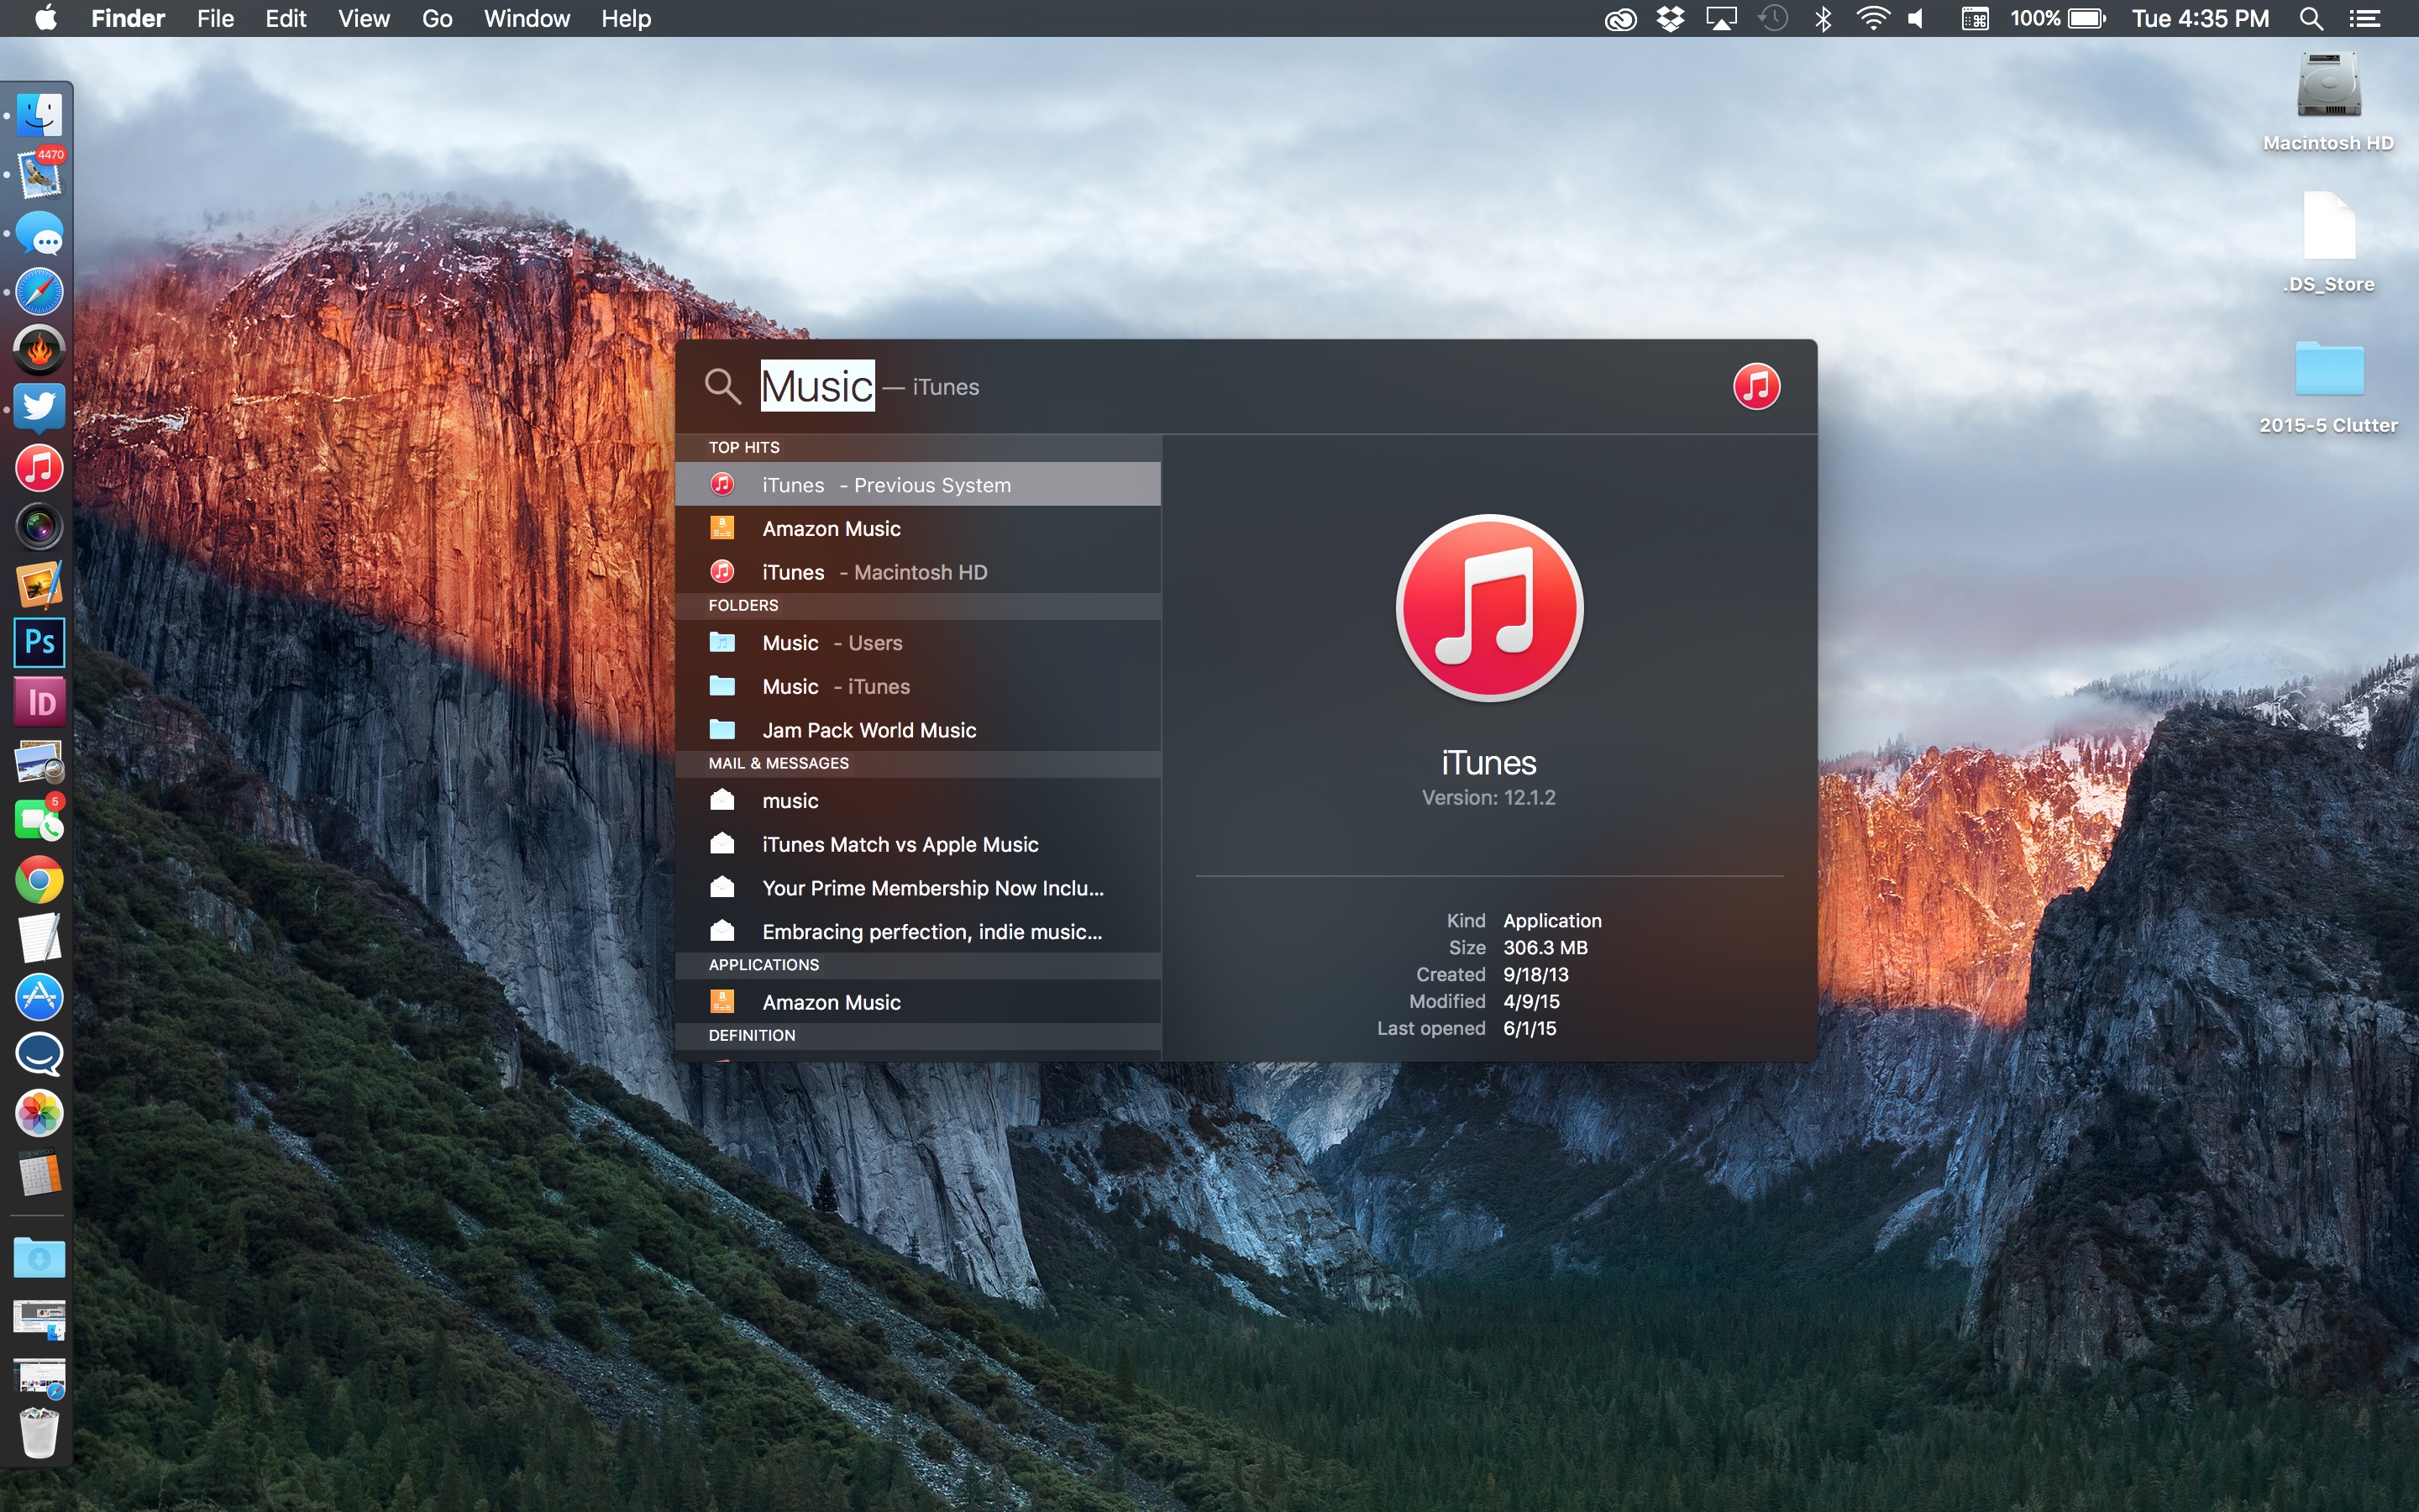Click the battery 100% indicator

2058,19
